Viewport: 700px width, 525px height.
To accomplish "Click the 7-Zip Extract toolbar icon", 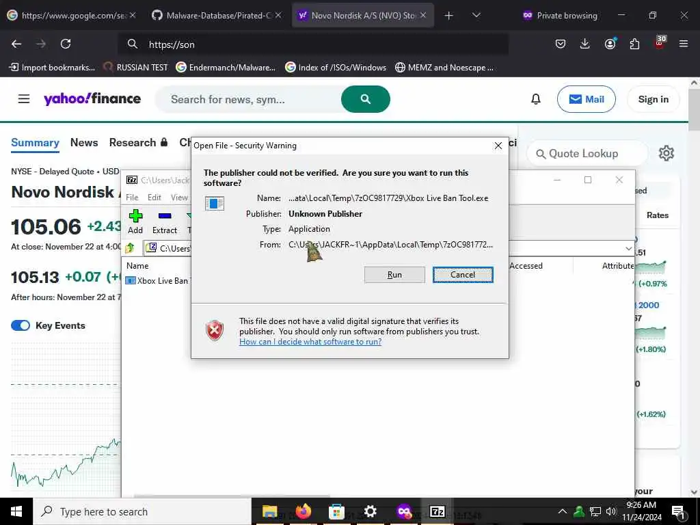I will coord(165,222).
